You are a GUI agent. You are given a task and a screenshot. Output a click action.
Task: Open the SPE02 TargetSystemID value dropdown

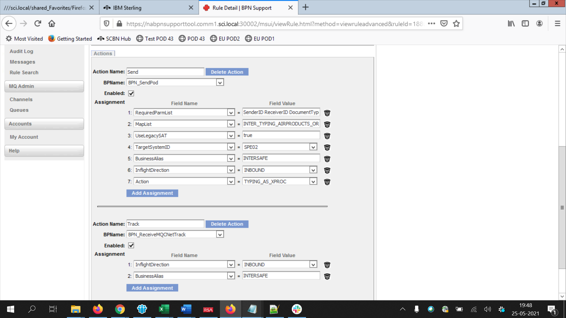pos(313,147)
